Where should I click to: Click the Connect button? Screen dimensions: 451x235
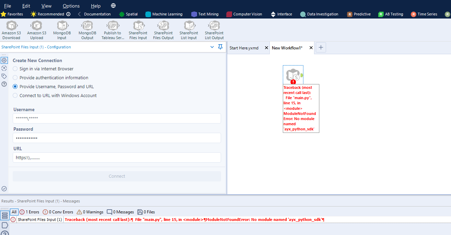click(117, 176)
